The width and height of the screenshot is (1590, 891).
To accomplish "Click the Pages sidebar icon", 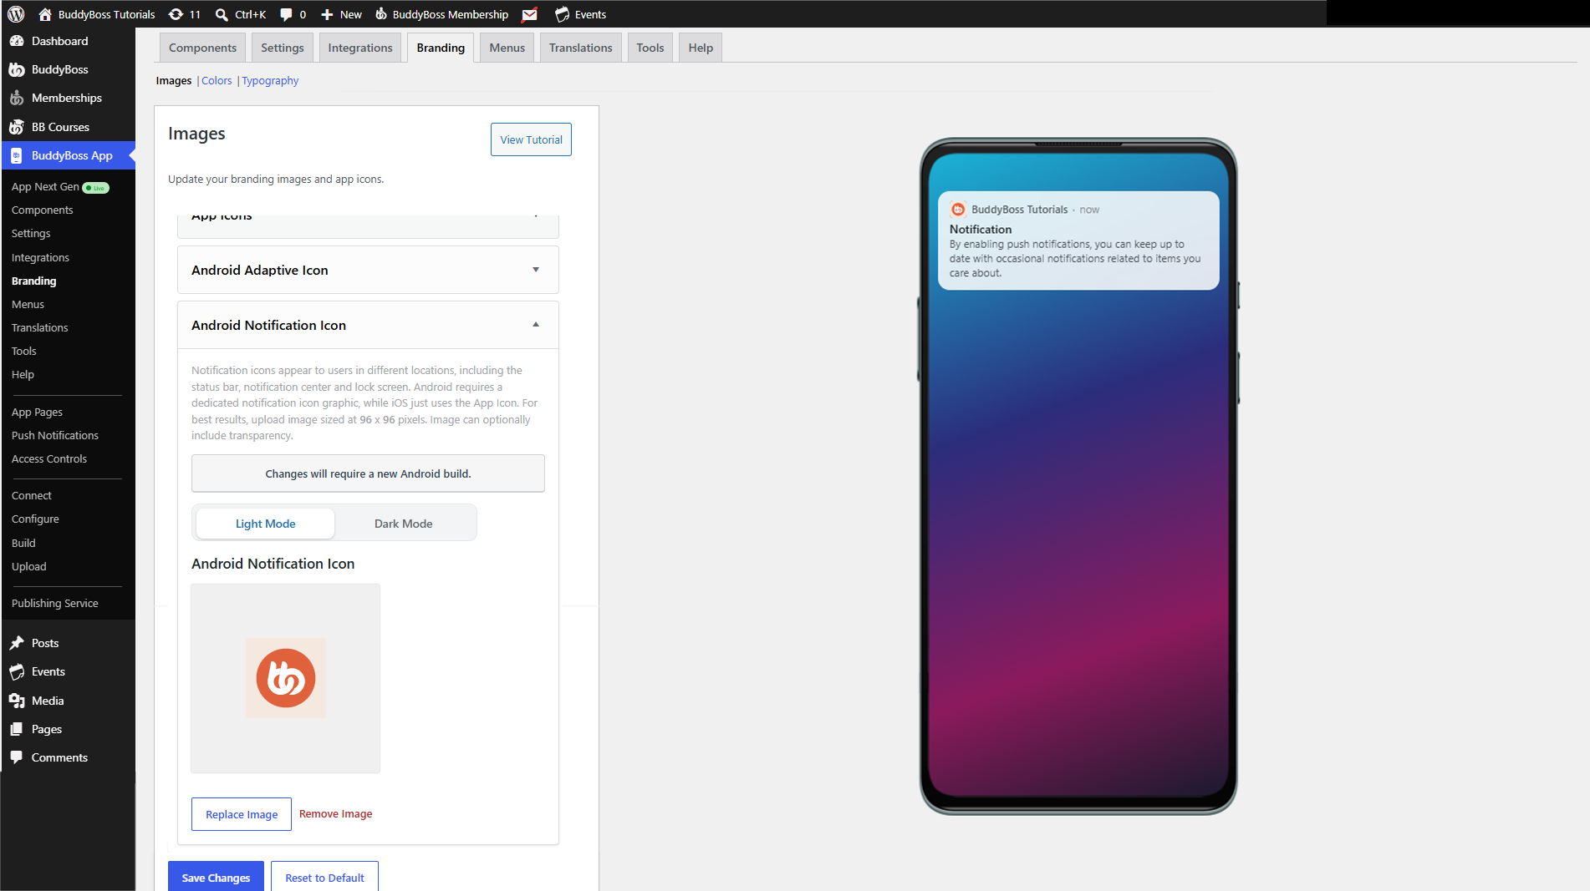I will point(17,729).
